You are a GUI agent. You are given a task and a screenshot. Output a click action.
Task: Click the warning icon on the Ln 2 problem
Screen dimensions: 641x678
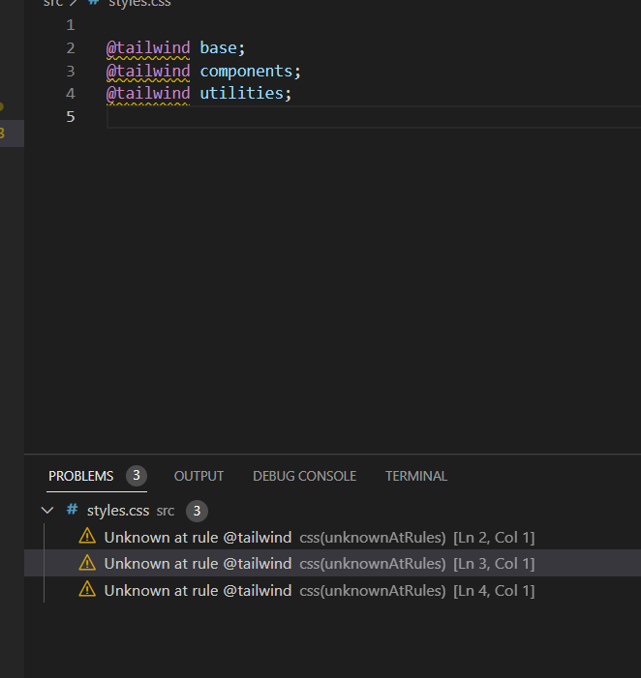[87, 536]
